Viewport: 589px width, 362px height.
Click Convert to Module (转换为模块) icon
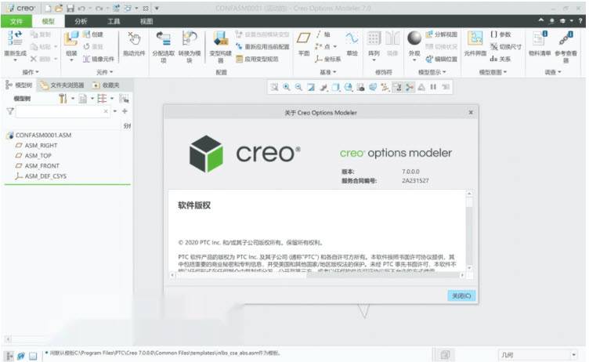point(190,39)
